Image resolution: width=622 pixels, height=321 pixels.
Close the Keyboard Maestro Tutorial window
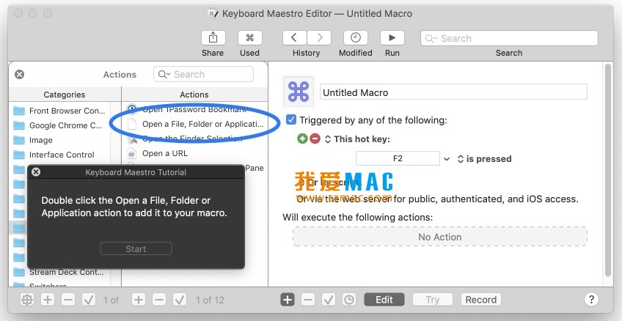coord(36,171)
